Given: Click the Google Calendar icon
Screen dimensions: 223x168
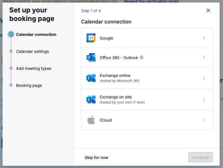Looking at the screenshot, I should [x=91, y=38].
